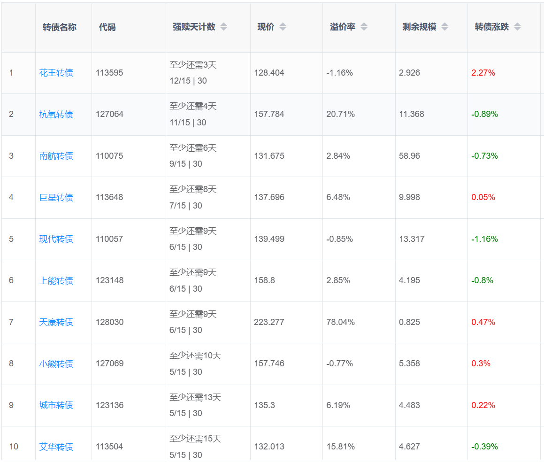Open the 小熊转债 link
This screenshot has width=544, height=464.
pos(56,364)
